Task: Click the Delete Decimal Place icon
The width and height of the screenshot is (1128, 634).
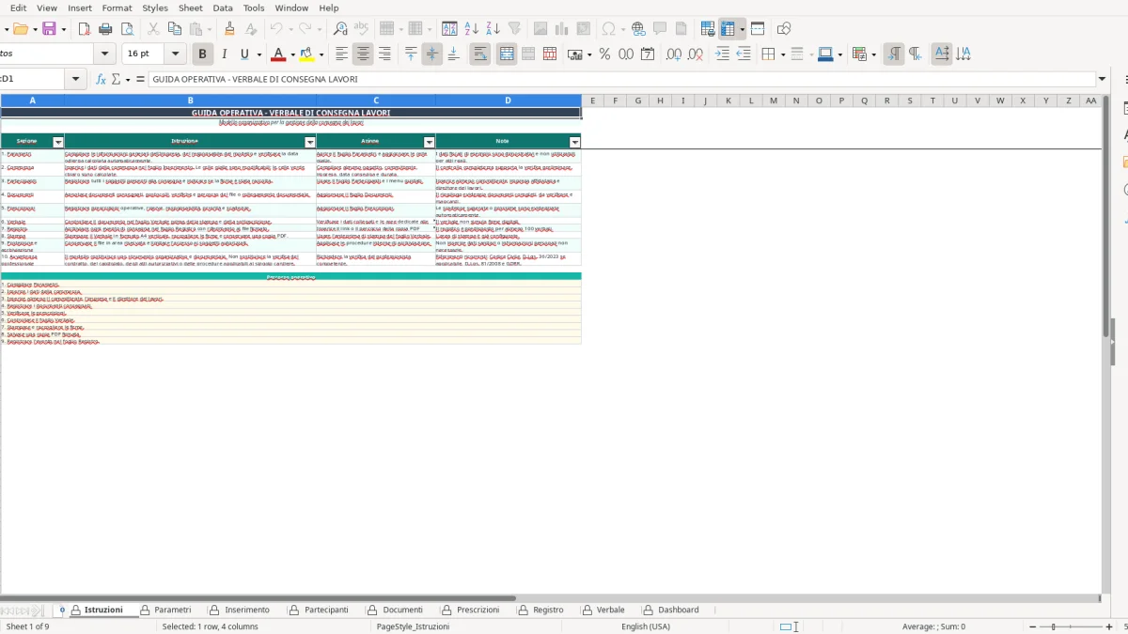Action: pyautogui.click(x=695, y=54)
